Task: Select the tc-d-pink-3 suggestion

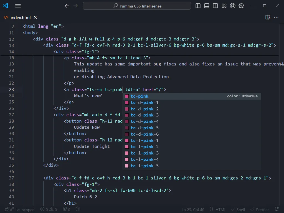Action: (192, 115)
